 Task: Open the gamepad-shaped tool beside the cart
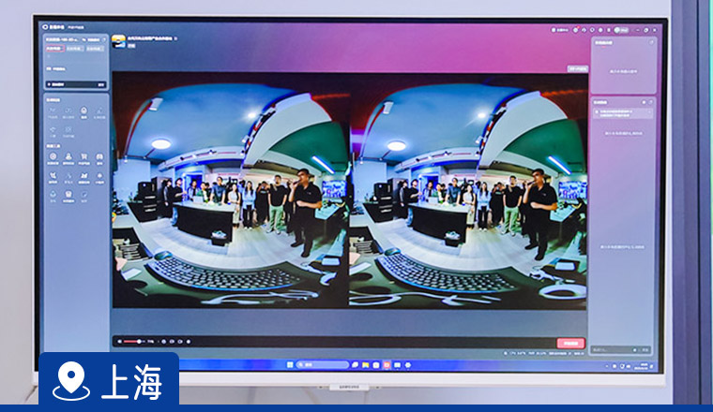[x=99, y=158]
